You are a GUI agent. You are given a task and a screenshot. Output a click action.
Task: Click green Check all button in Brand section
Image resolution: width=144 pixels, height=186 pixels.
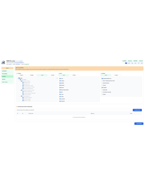point(63,75)
